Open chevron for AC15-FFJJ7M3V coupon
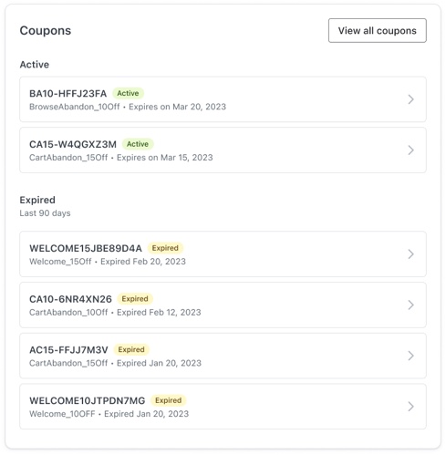Screen dimensions: 446x455 coord(410,356)
